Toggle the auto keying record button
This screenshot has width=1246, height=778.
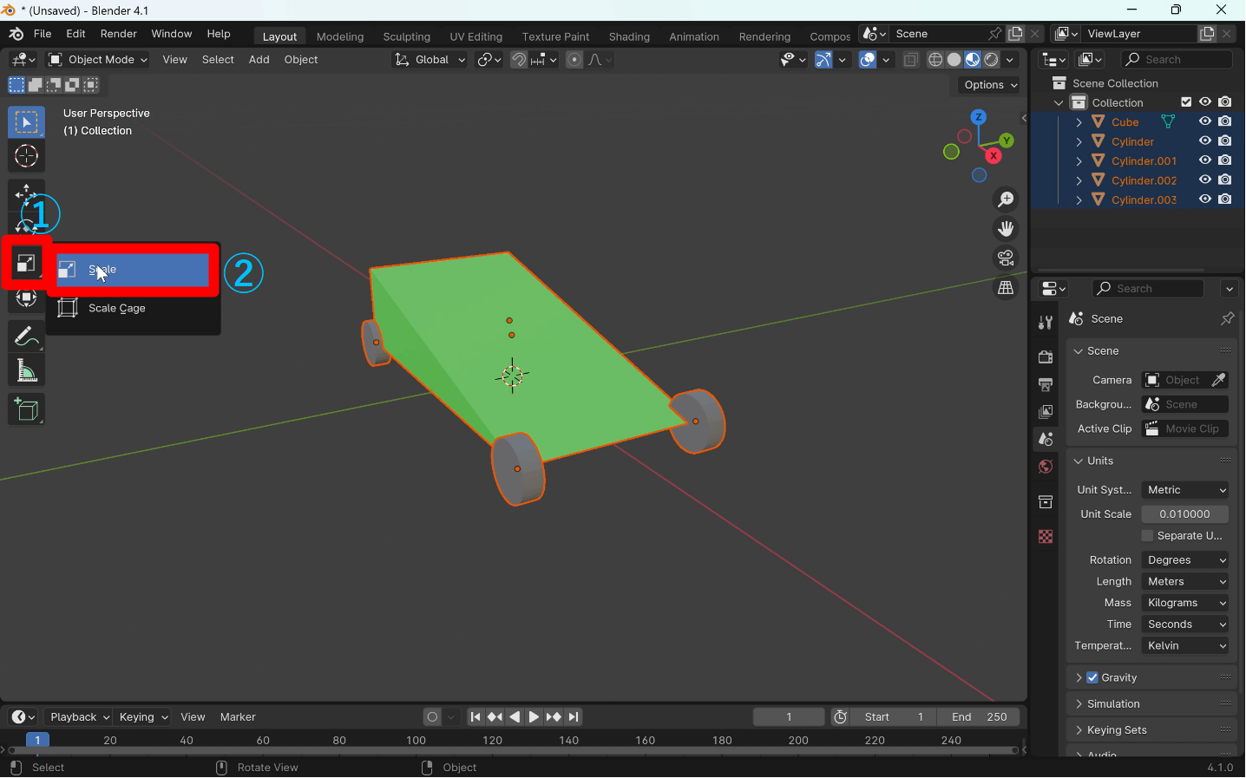point(432,717)
